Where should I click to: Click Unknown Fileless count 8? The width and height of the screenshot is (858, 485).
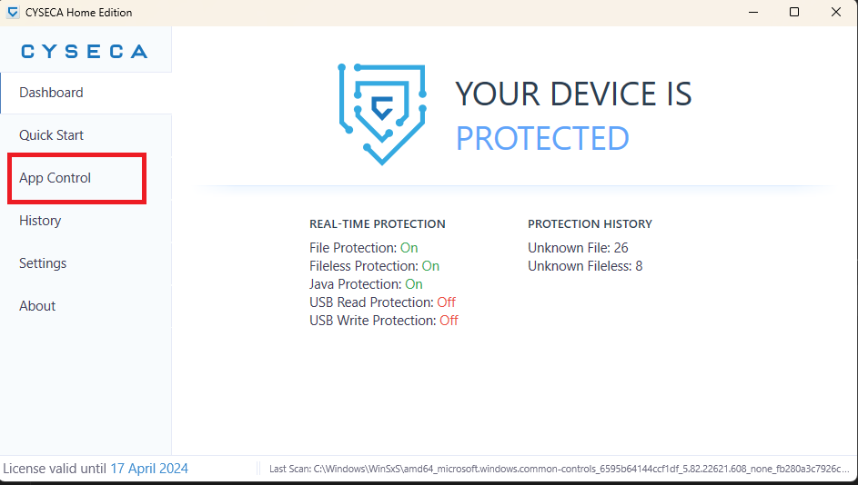click(639, 266)
